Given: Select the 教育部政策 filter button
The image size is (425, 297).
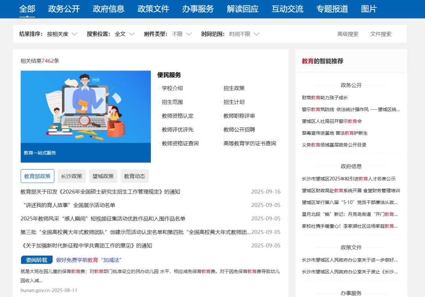Looking at the screenshot, I should pos(37,176).
